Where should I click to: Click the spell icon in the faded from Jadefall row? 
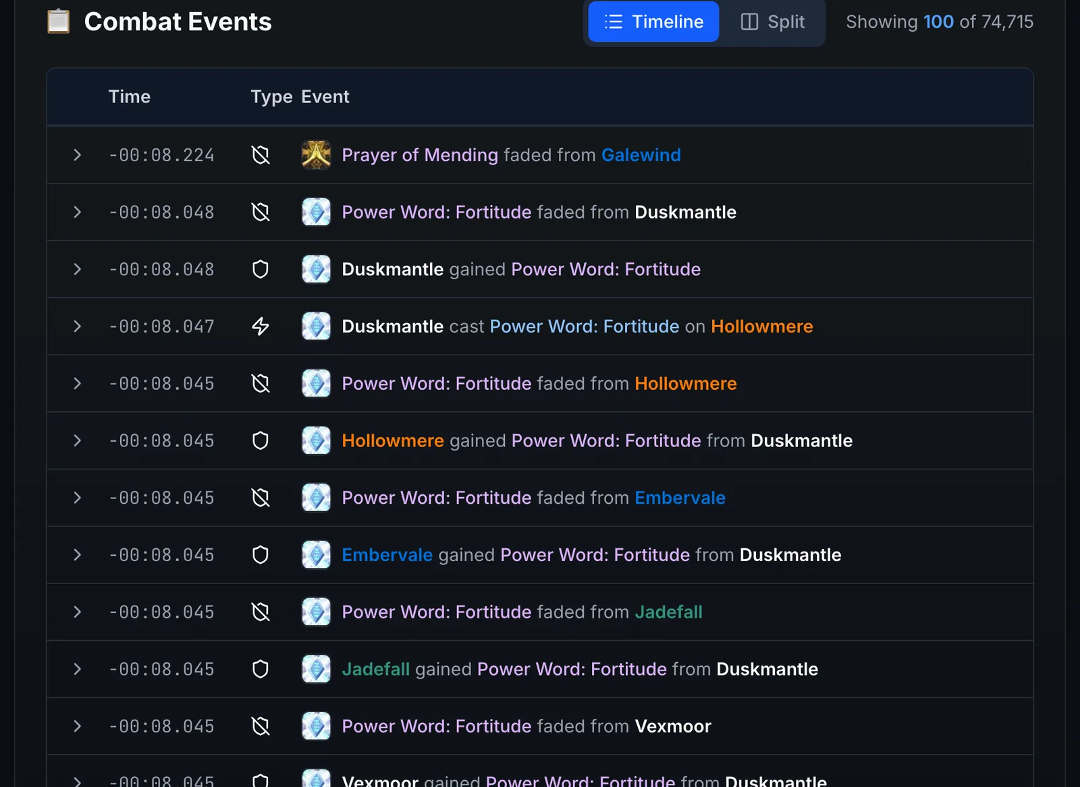[x=316, y=612]
